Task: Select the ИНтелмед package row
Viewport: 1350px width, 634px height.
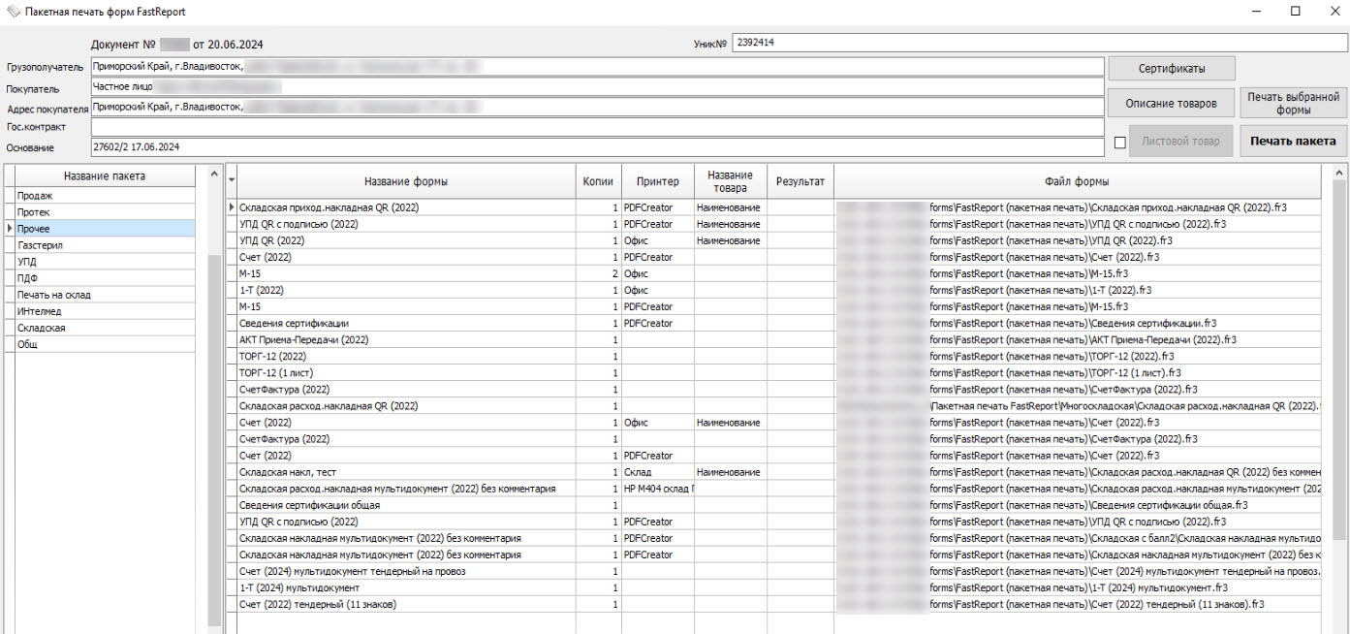Action: coord(105,311)
